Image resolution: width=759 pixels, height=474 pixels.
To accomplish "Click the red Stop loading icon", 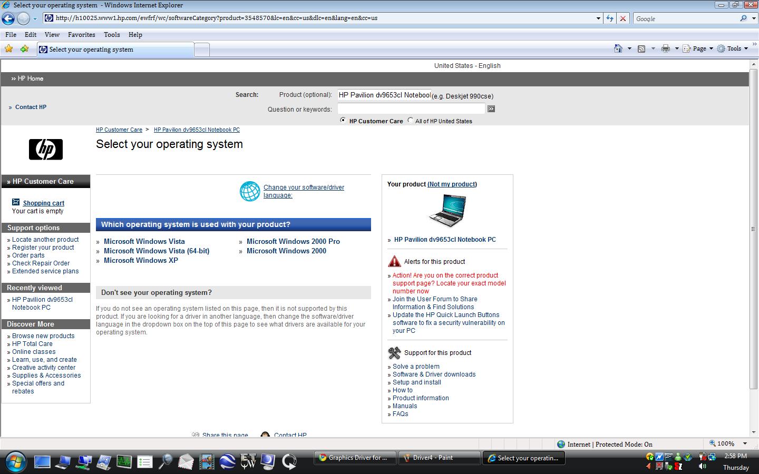I will point(623,18).
